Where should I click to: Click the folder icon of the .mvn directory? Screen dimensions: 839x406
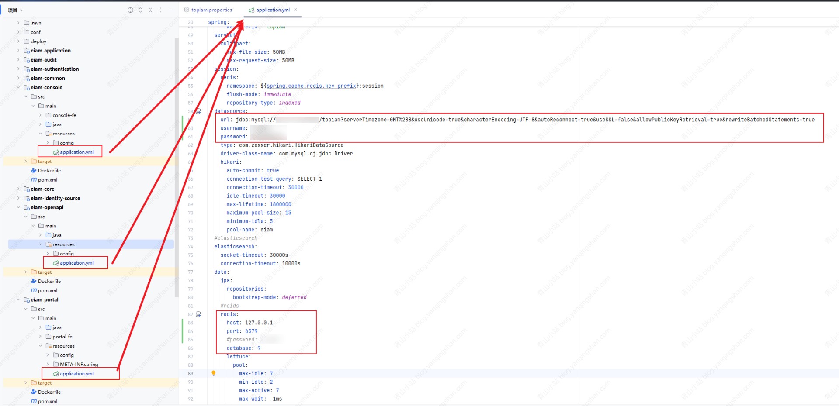click(x=27, y=23)
